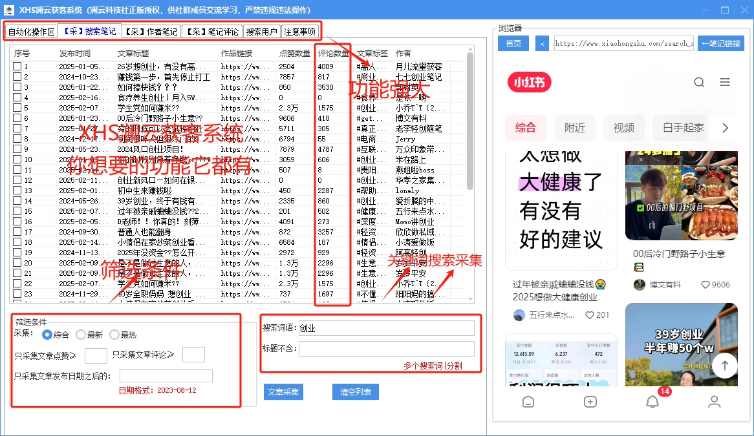
Task: Click the 搜索词语 input field
Action: (x=387, y=328)
